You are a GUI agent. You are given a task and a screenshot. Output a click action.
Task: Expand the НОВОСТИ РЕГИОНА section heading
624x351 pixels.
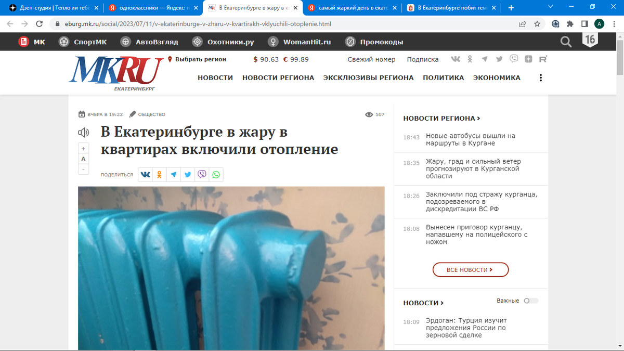coord(441,119)
